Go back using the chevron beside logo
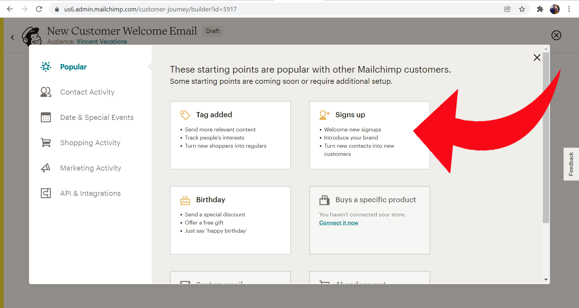 [x=12, y=37]
